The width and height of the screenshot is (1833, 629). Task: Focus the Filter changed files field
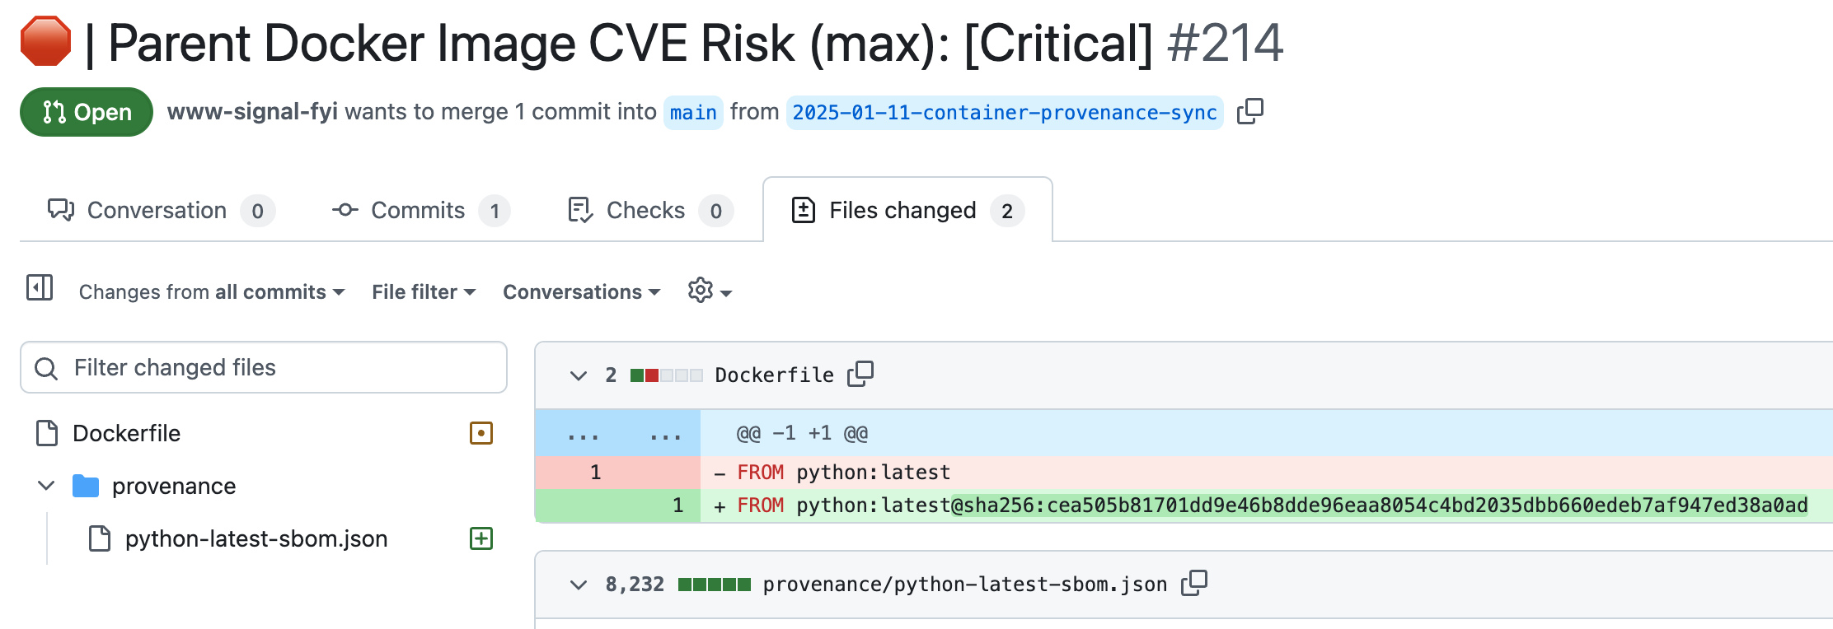click(x=264, y=367)
